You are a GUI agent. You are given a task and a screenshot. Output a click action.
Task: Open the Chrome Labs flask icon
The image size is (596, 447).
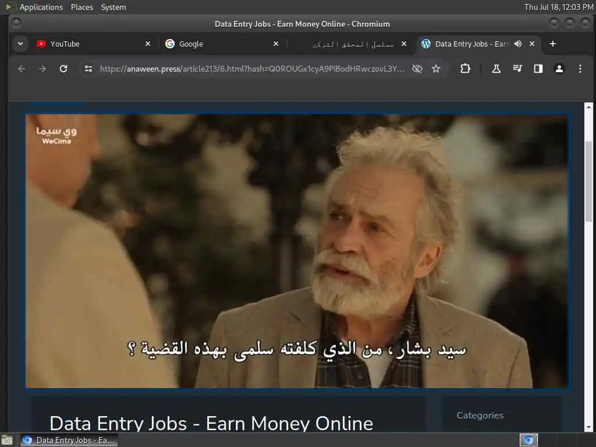496,69
